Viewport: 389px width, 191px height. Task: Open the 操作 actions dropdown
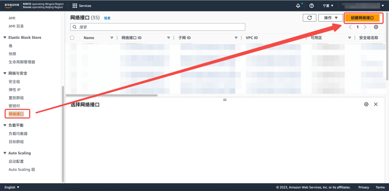[x=330, y=18]
